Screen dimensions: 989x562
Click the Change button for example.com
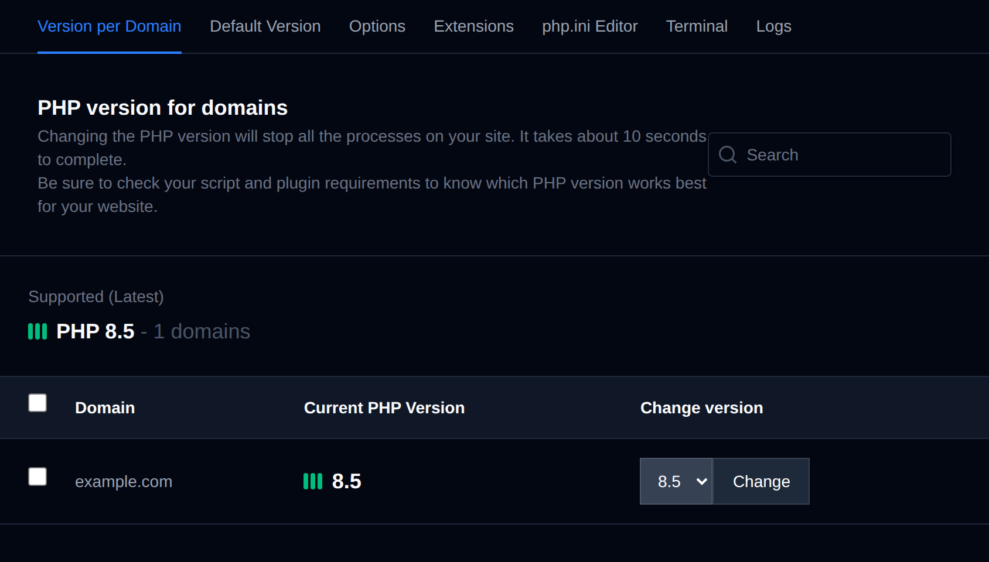(x=761, y=481)
